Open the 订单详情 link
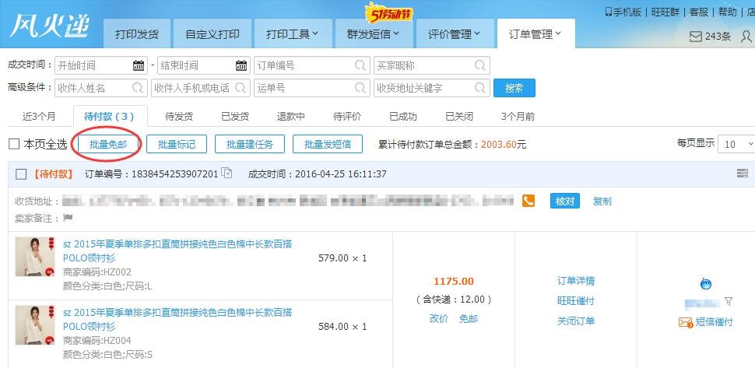 pos(576,280)
